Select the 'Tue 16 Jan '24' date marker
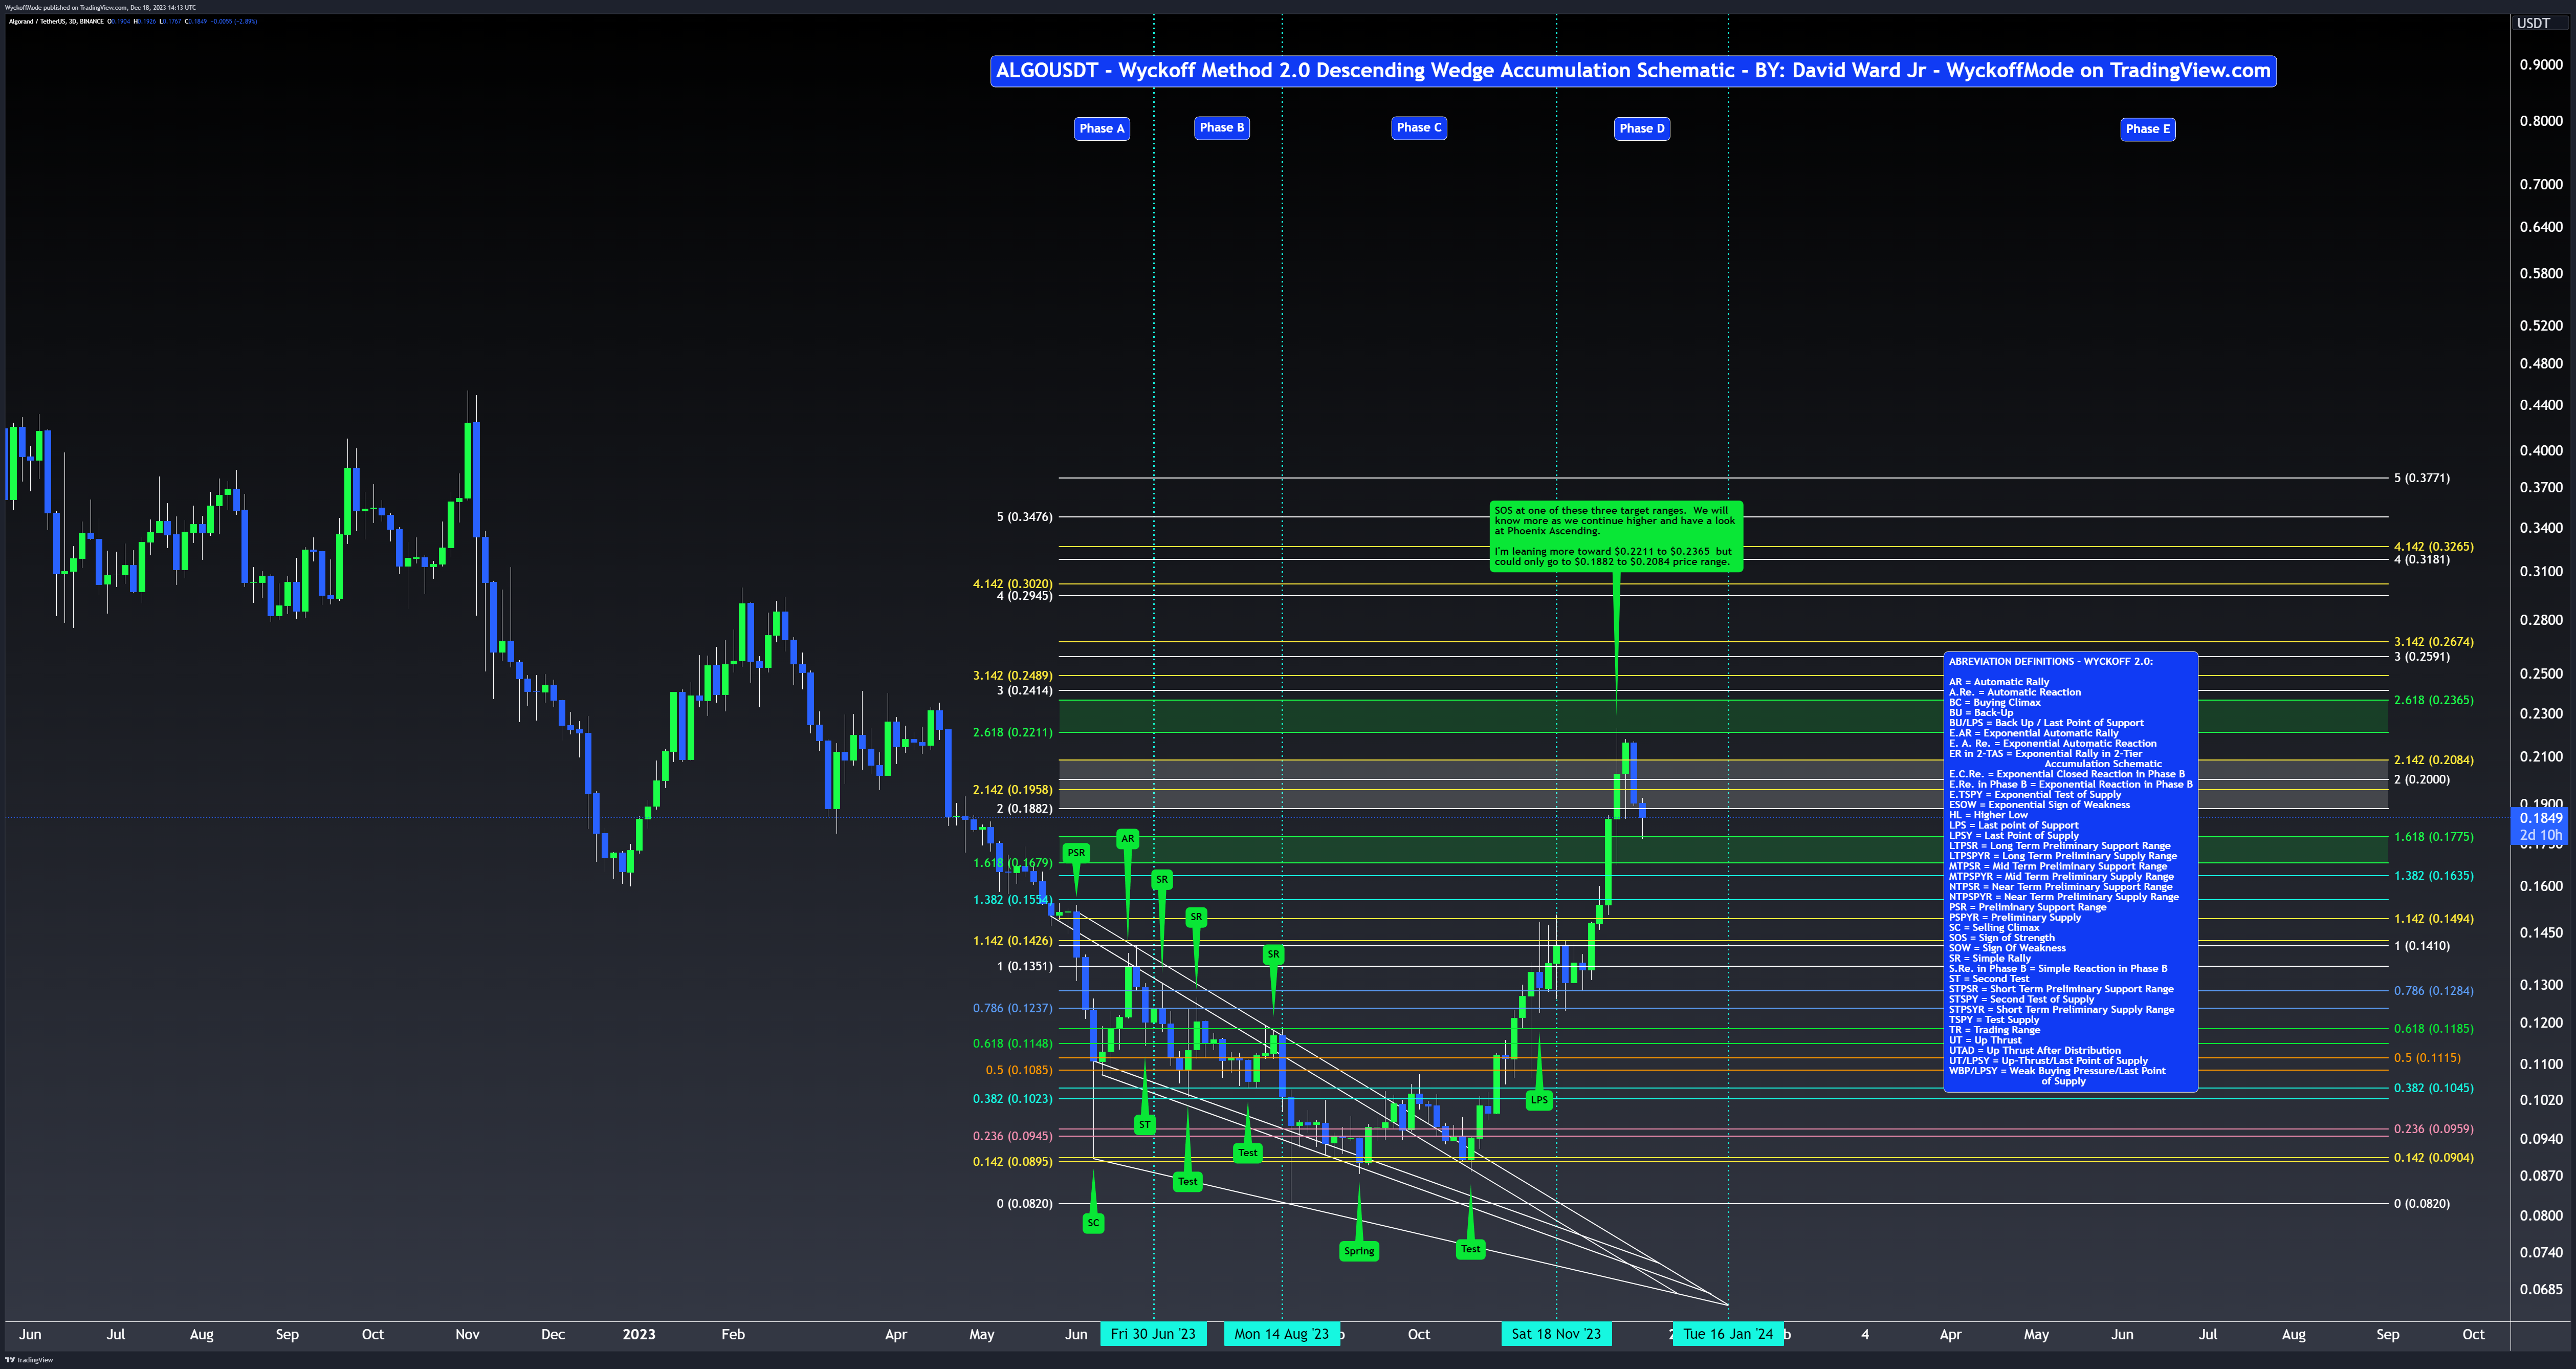 pyautogui.click(x=1728, y=1333)
